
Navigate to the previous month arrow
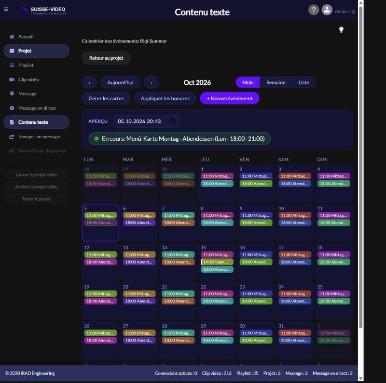(89, 82)
